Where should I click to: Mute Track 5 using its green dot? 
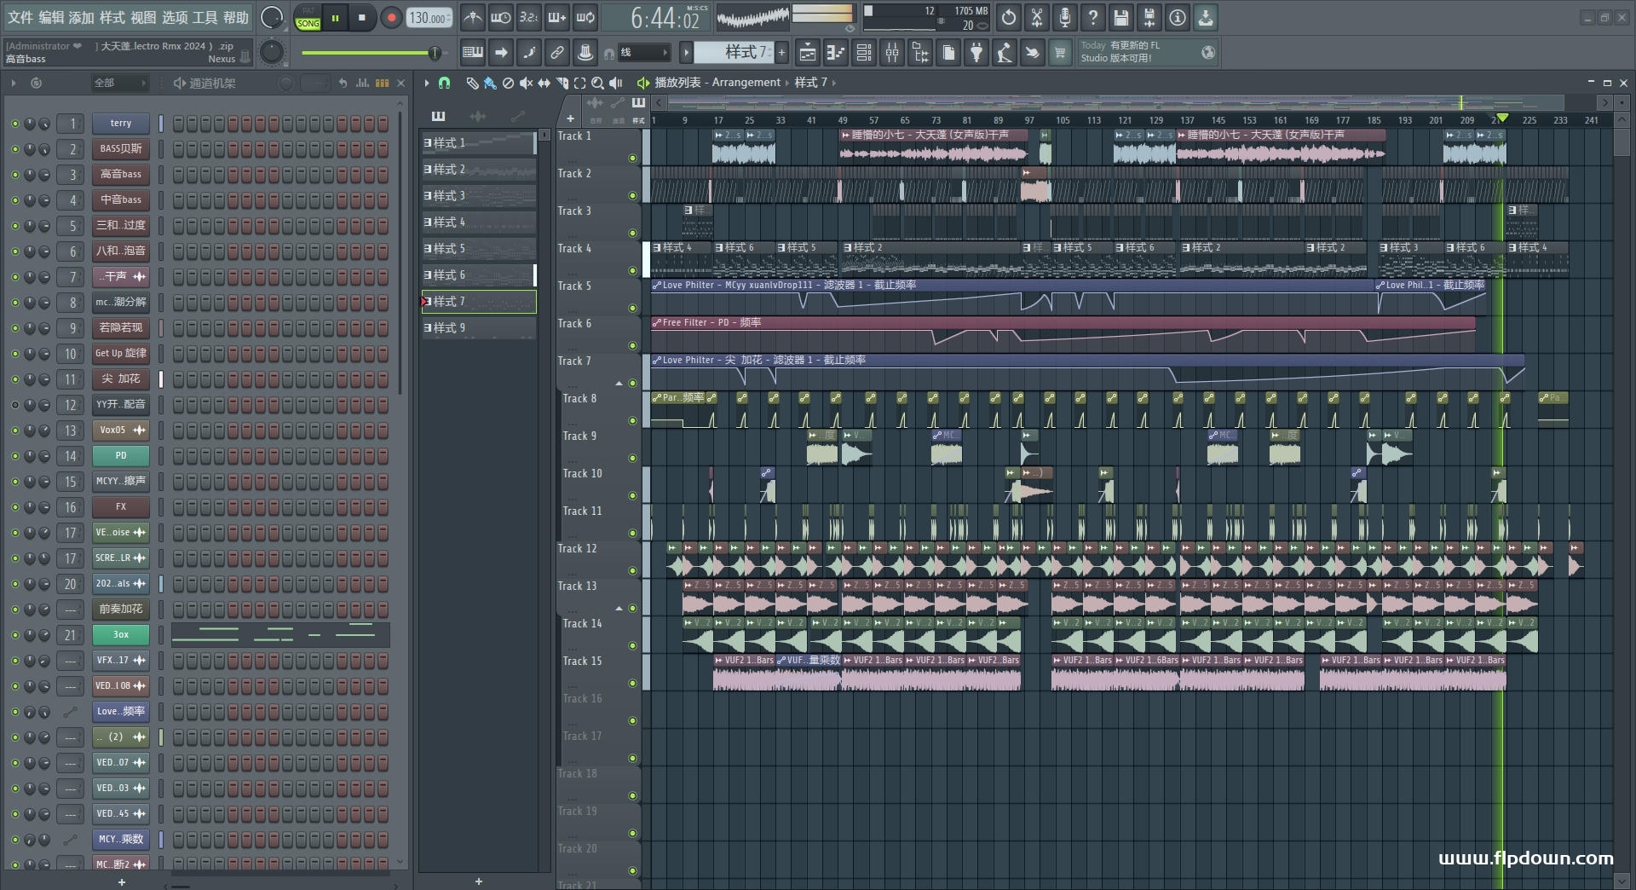click(632, 308)
